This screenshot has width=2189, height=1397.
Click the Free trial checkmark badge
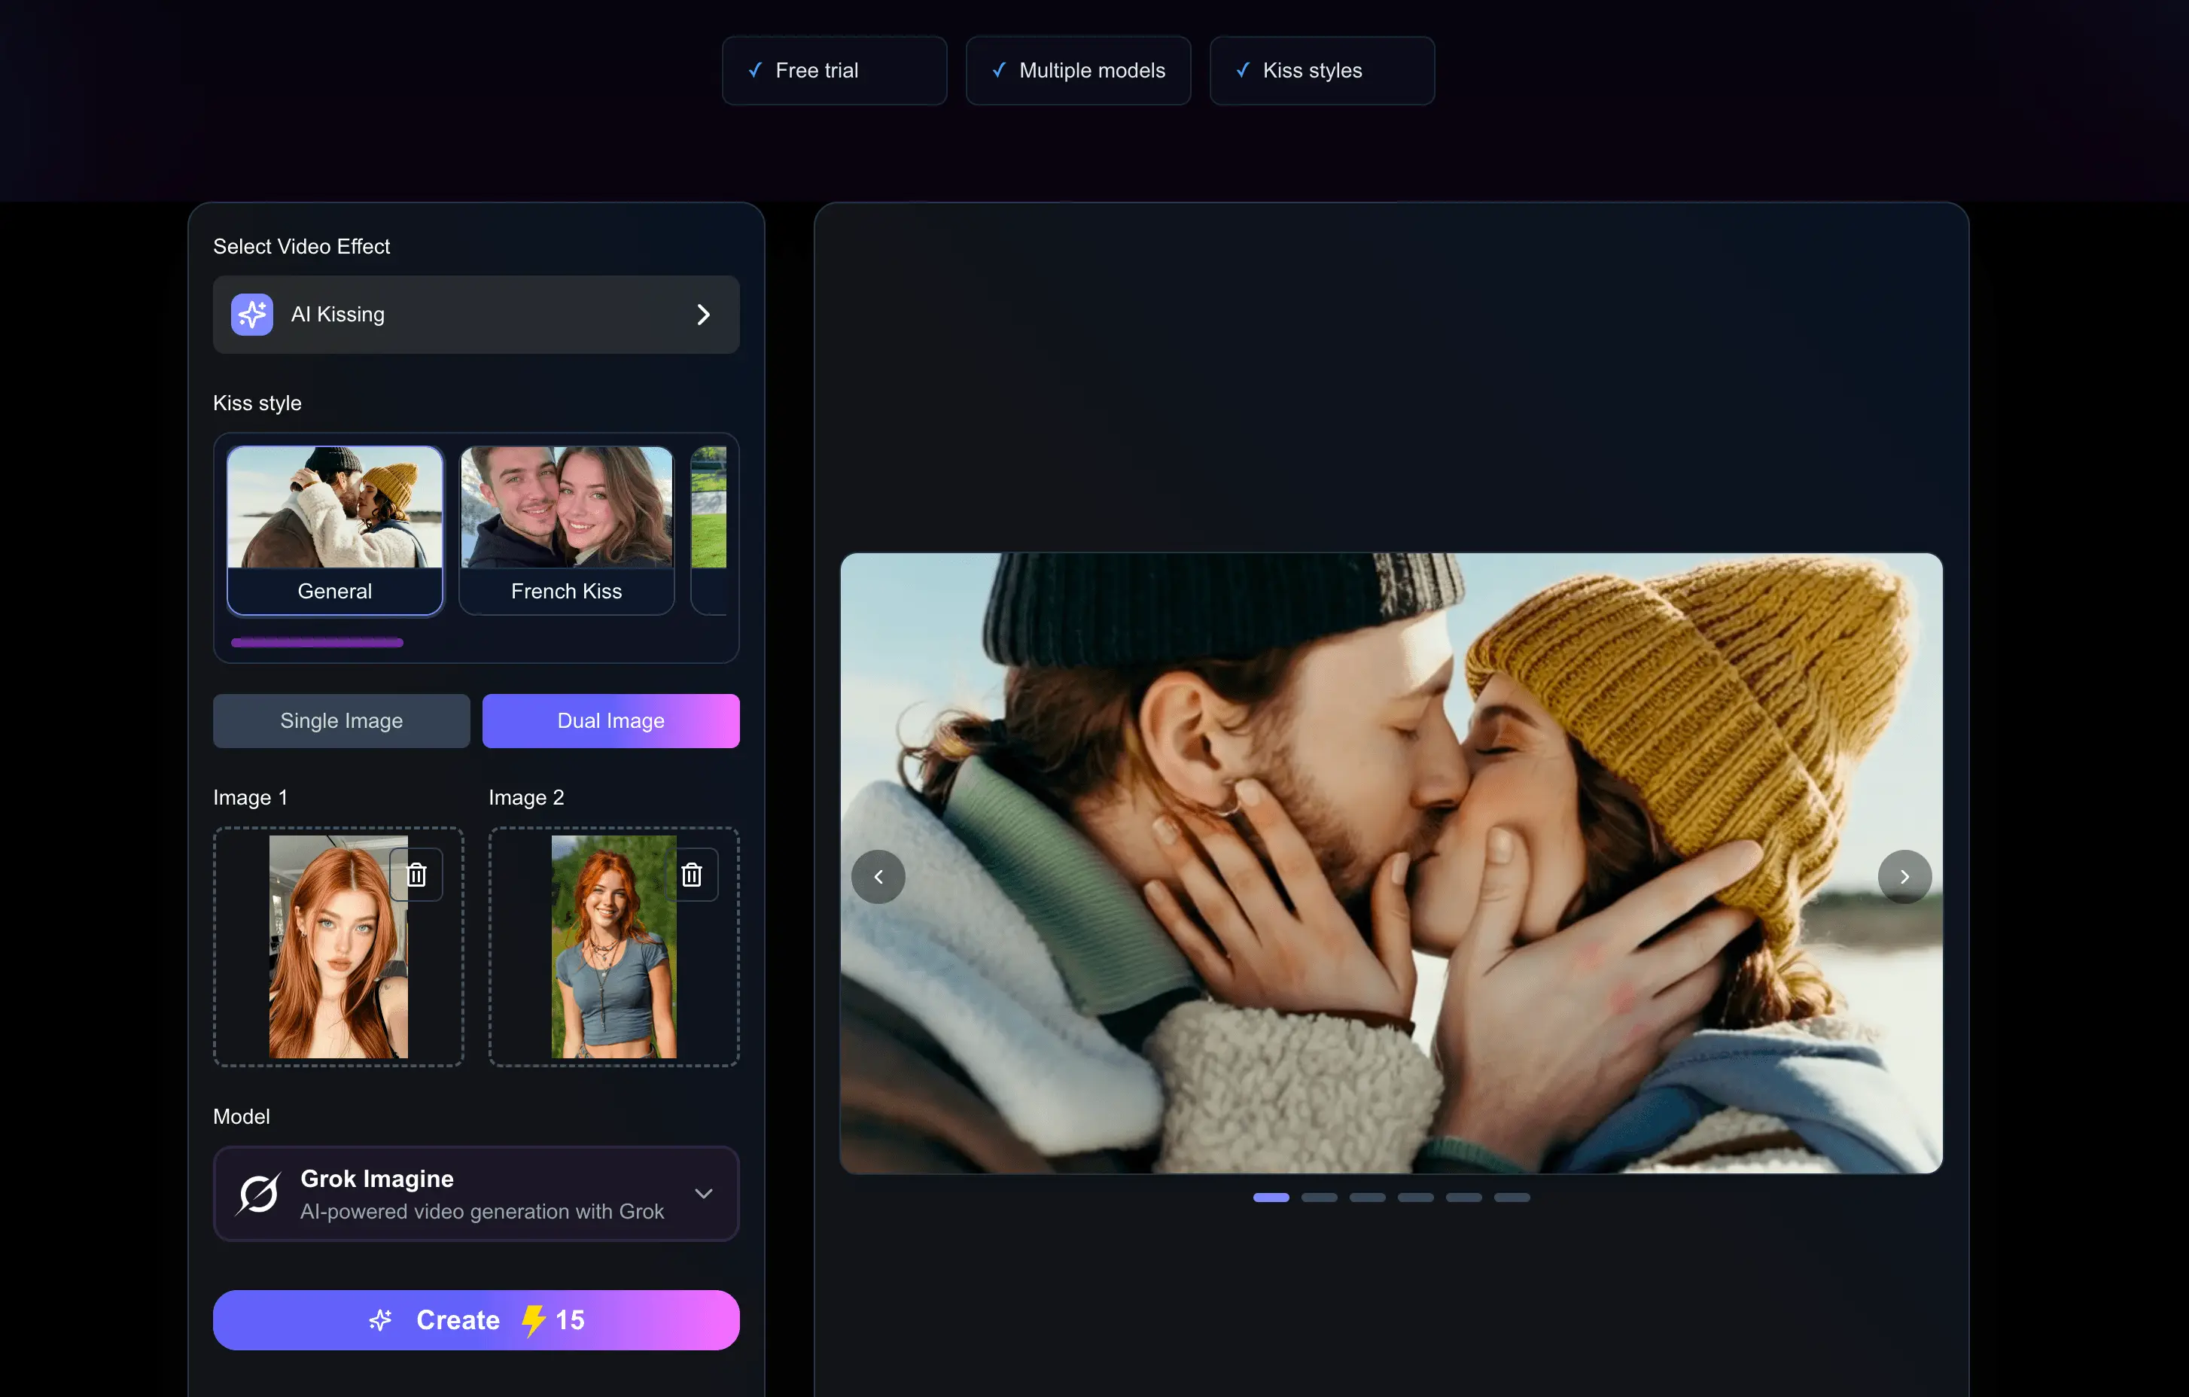click(833, 71)
